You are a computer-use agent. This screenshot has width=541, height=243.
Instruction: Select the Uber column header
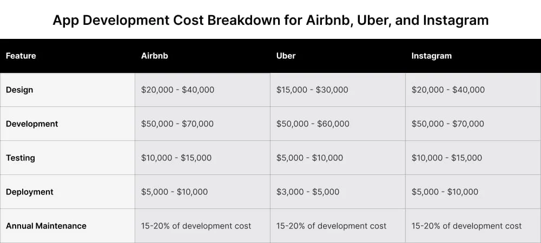286,56
